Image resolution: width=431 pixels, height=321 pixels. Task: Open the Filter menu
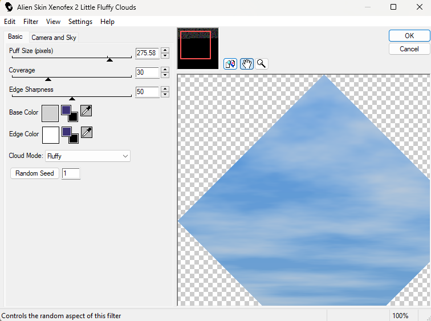(31, 22)
